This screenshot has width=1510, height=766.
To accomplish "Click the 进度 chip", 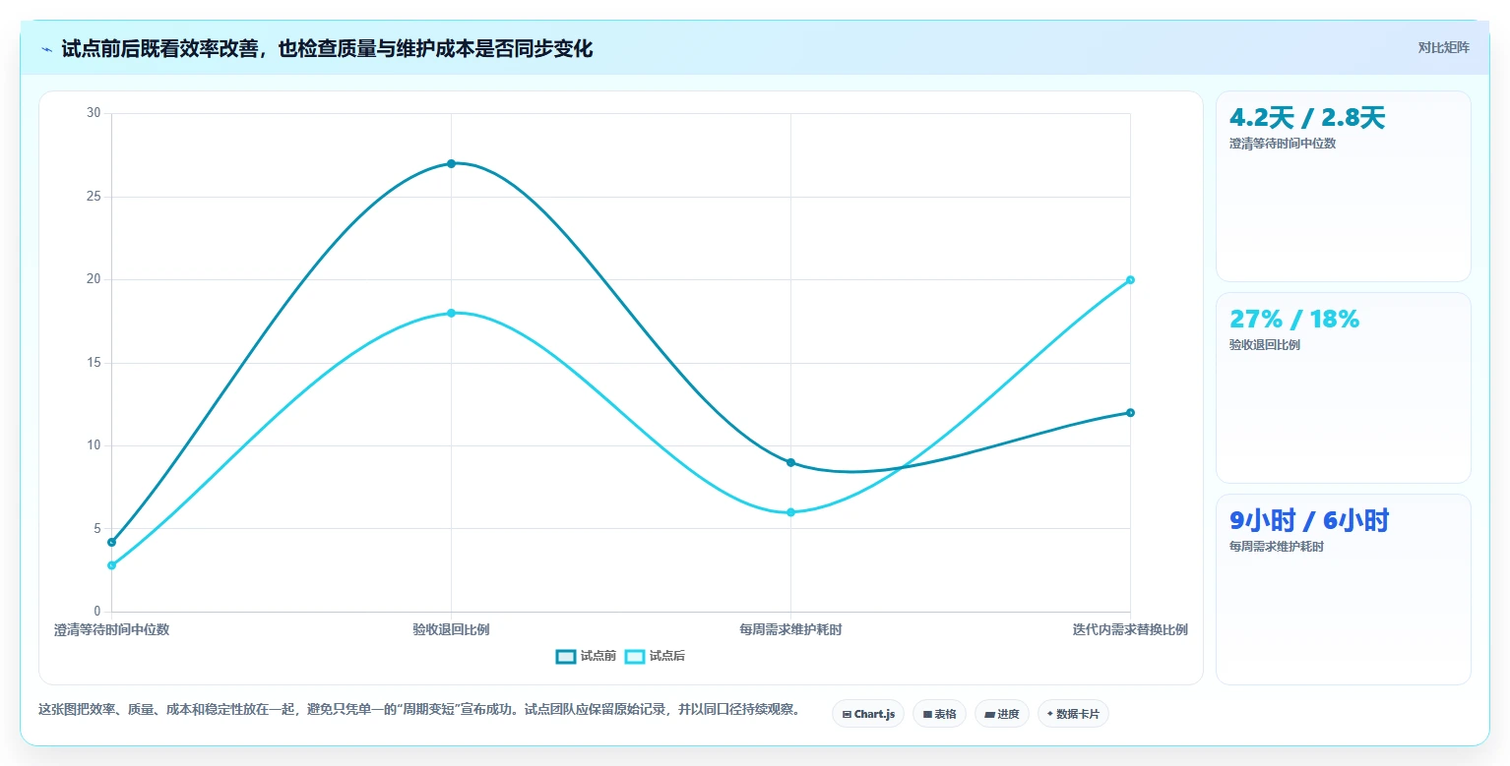I will (1002, 714).
